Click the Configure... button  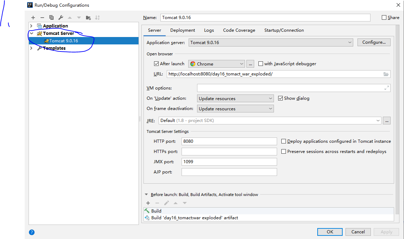[374, 42]
